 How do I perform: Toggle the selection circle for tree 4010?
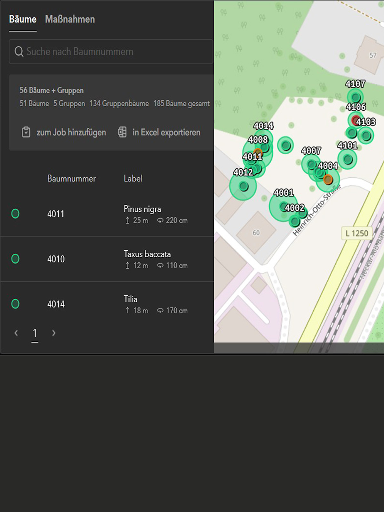15,259
